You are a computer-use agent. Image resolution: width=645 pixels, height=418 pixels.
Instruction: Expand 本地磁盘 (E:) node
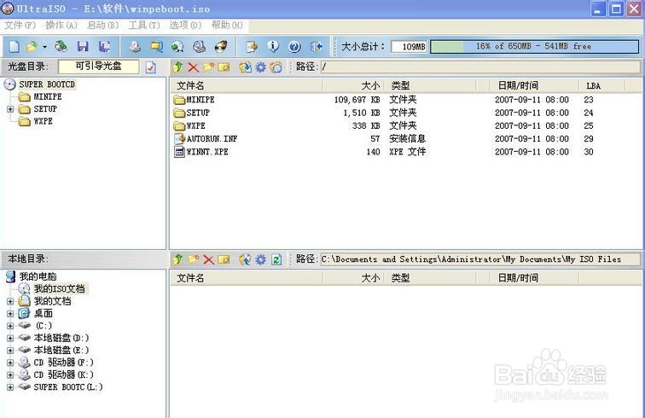10,351
